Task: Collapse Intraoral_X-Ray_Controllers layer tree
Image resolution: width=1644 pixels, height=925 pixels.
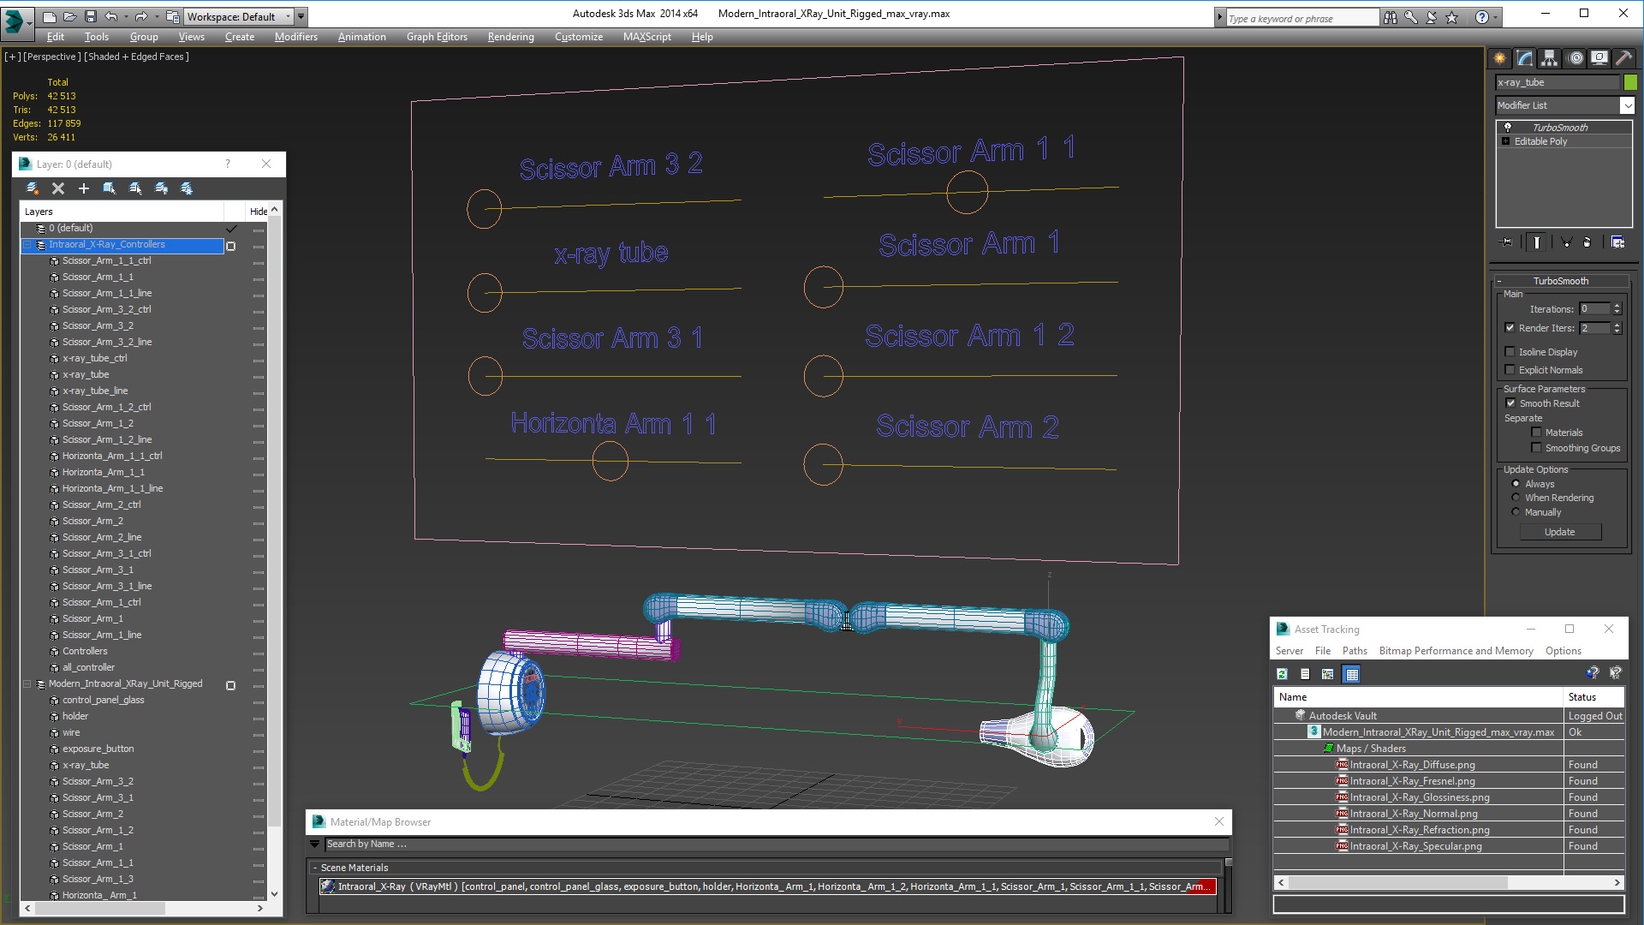Action: [x=27, y=245]
